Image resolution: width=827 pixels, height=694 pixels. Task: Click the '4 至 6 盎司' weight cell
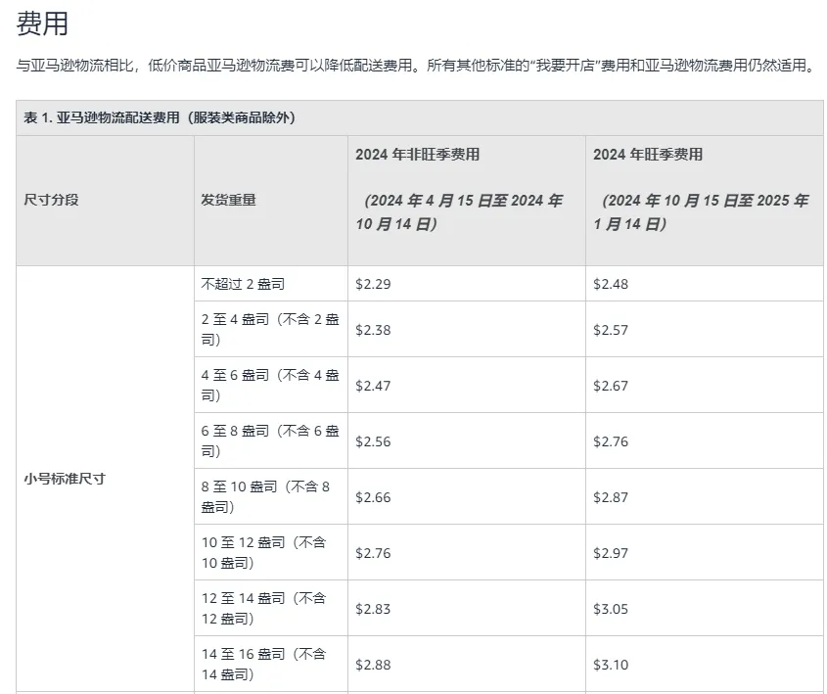click(270, 385)
